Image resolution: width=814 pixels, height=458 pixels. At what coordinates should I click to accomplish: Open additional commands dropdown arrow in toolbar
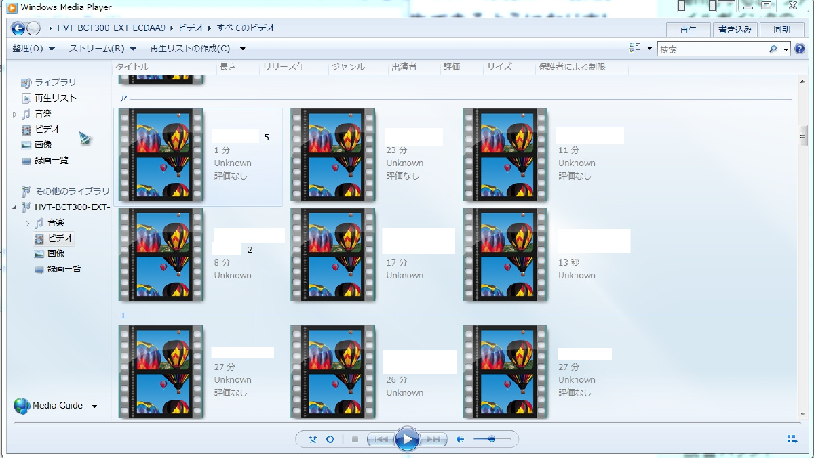[243, 49]
